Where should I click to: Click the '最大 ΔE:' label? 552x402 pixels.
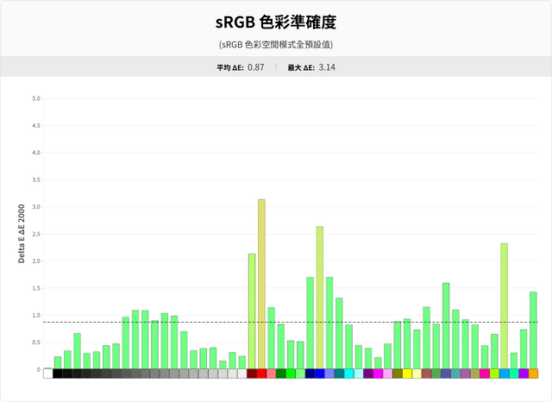(301, 67)
